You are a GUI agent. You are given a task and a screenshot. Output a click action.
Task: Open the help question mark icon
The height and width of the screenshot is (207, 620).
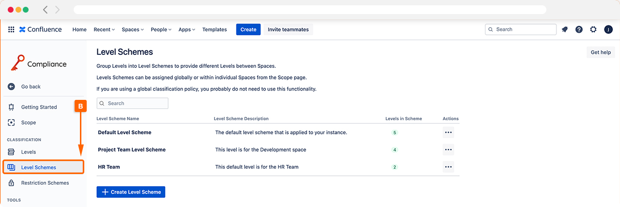(x=579, y=30)
